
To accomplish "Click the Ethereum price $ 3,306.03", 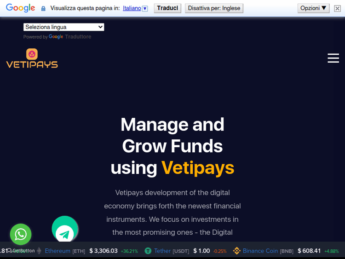I will [103, 251].
